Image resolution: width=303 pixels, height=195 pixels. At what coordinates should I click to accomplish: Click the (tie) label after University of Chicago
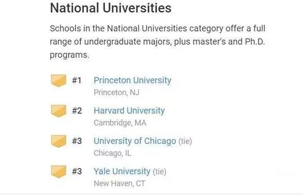pyautogui.click(x=185, y=141)
